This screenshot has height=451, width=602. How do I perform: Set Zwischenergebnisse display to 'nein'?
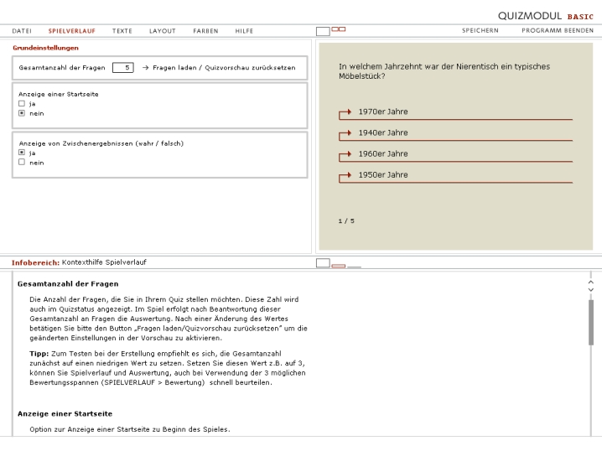pos(22,163)
